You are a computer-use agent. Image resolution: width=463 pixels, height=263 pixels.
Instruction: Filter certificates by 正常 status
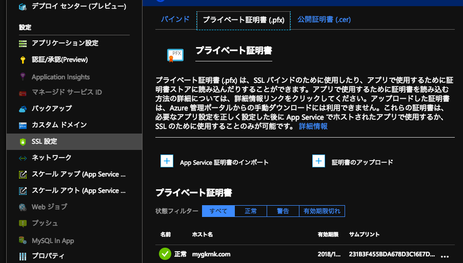point(251,211)
